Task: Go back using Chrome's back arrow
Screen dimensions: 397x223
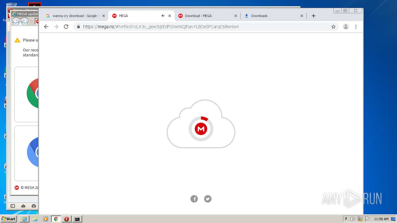Action: click(x=46, y=27)
